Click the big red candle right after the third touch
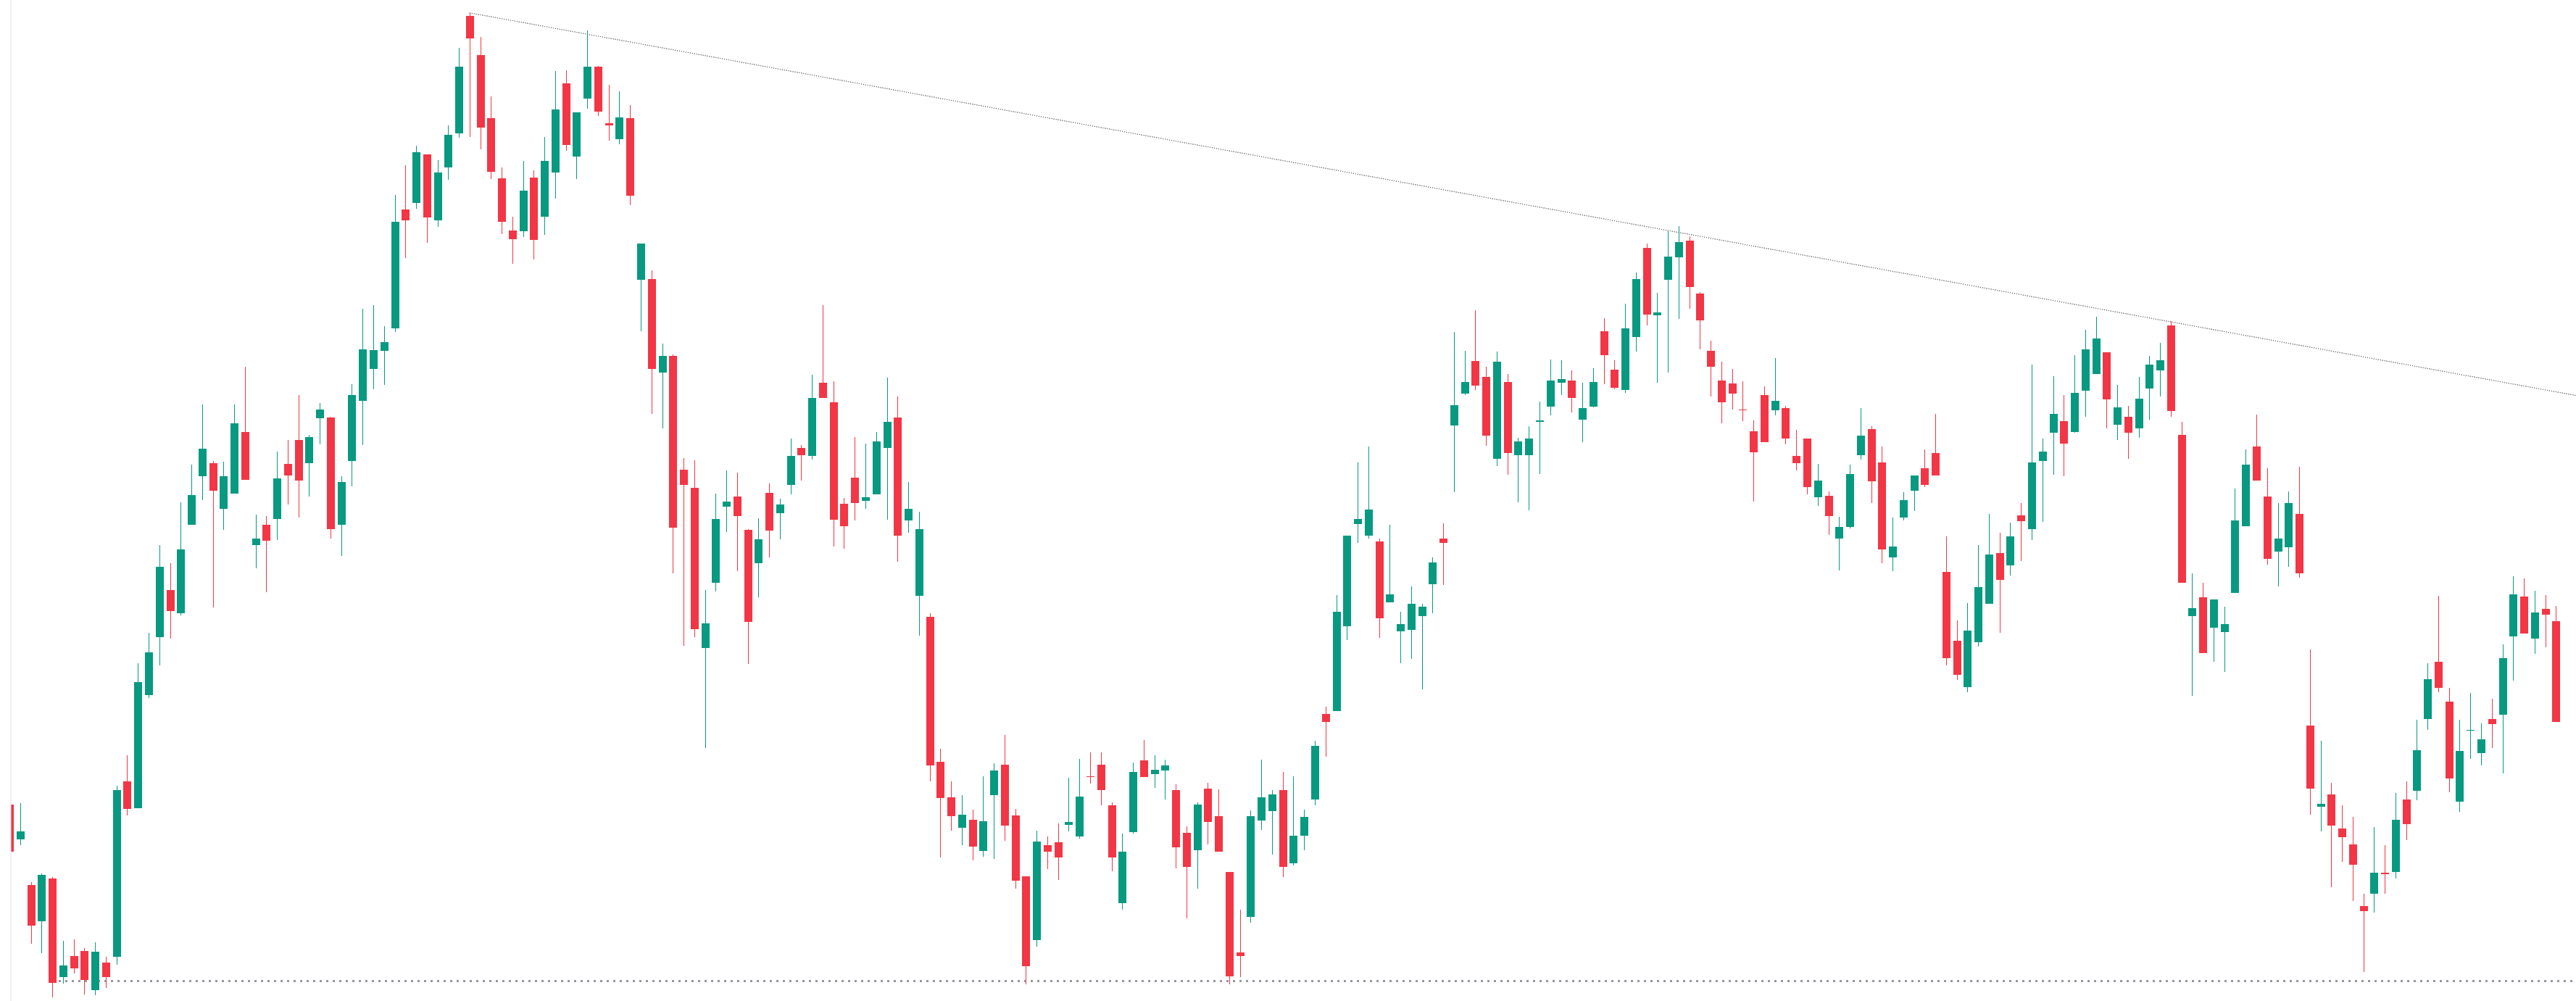This screenshot has width=2576, height=1001. [x=2182, y=508]
